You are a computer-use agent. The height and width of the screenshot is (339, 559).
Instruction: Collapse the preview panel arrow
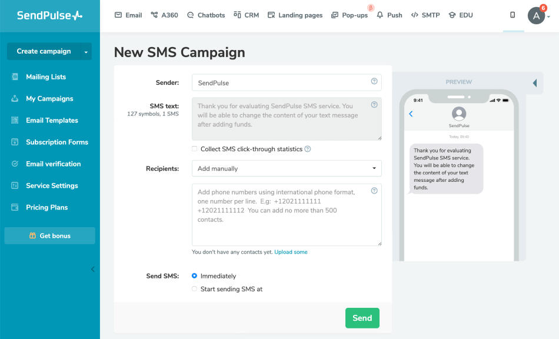pos(534,83)
